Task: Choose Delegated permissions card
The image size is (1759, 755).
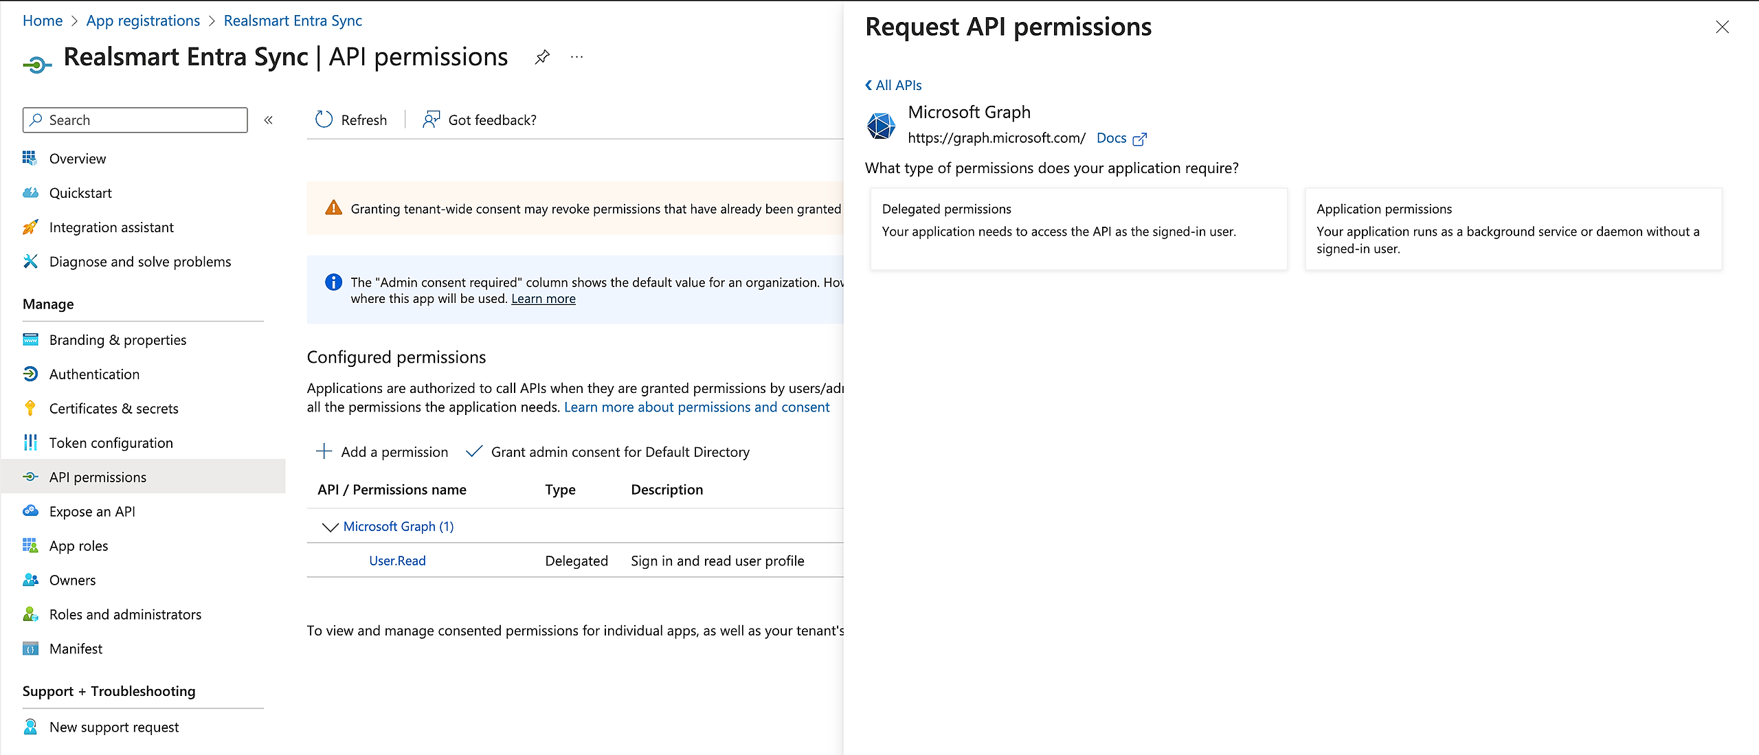Action: [x=1078, y=229]
